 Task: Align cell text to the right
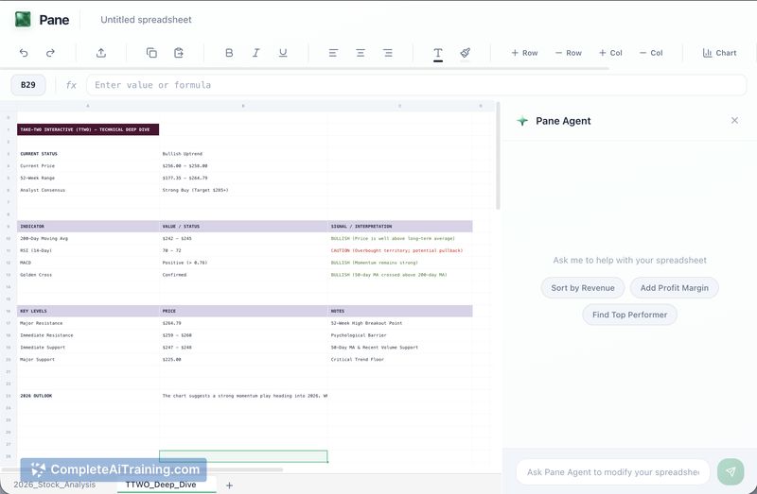click(388, 53)
